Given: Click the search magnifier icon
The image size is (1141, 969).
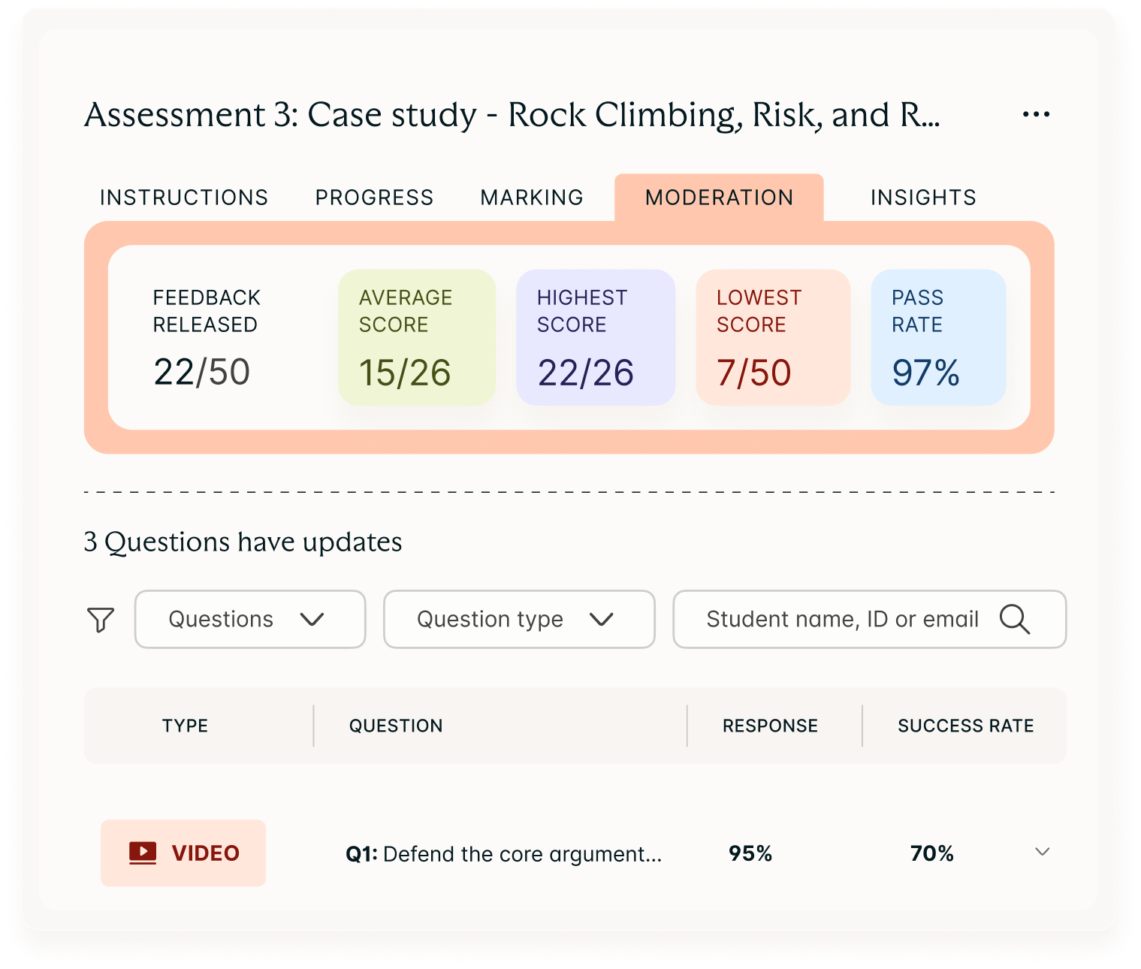Looking at the screenshot, I should pyautogui.click(x=1014, y=620).
